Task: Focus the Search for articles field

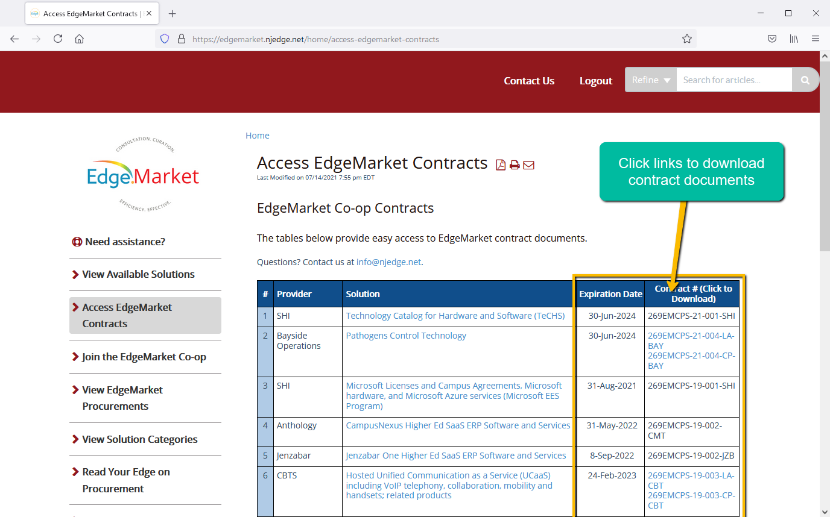Action: [734, 80]
